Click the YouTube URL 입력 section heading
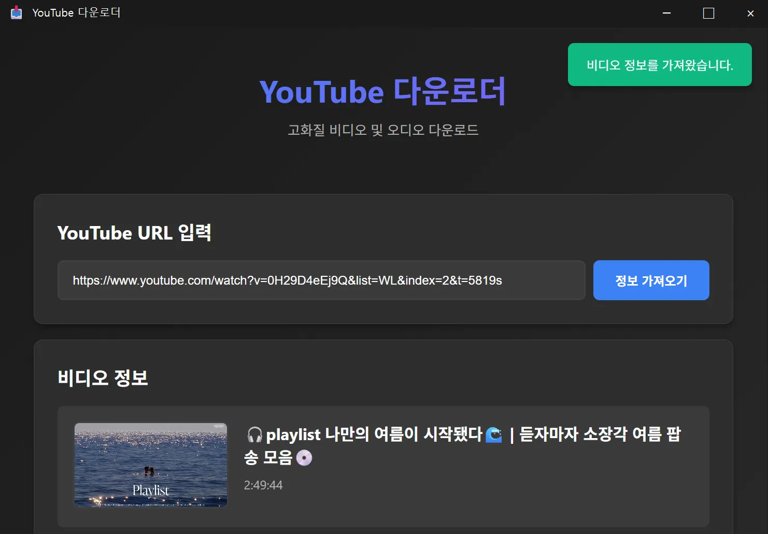Screen dimensions: 768x534 click(x=134, y=233)
